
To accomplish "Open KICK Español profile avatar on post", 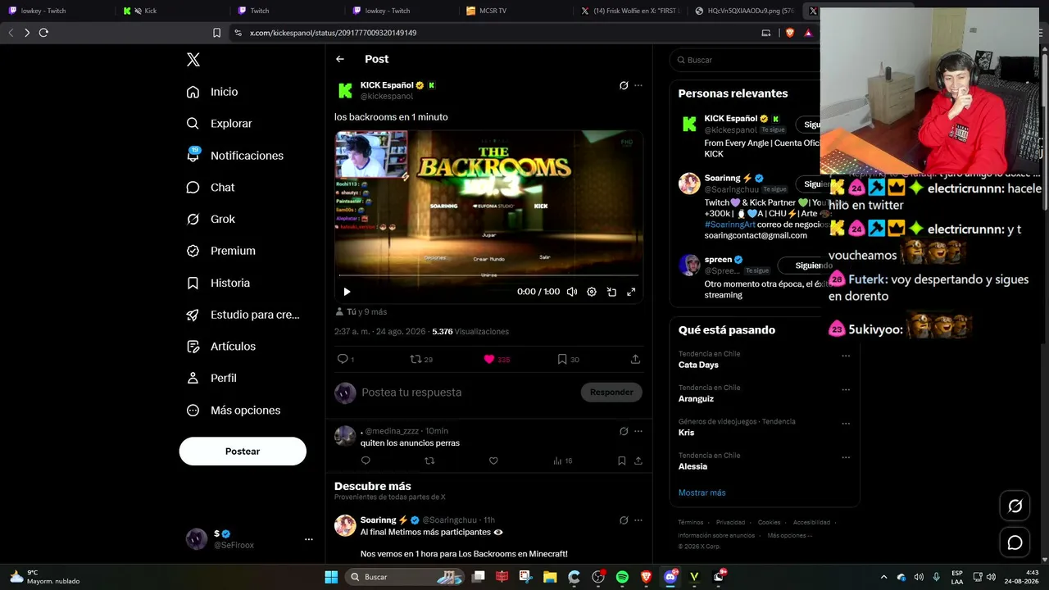I will [x=346, y=90].
